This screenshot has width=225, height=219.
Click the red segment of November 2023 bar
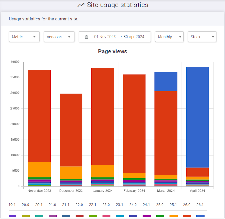click(x=39, y=116)
